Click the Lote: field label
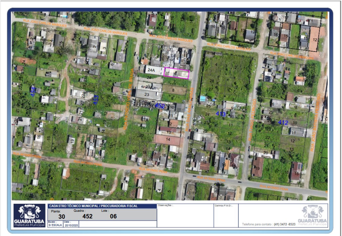This screenshot has width=342, height=236. click(x=105, y=211)
